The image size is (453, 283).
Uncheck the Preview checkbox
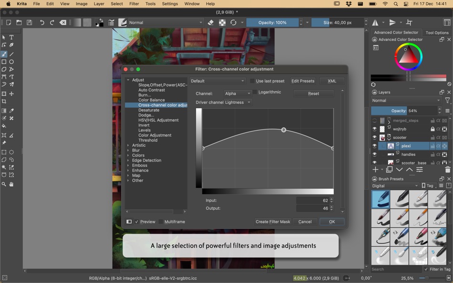(137, 222)
